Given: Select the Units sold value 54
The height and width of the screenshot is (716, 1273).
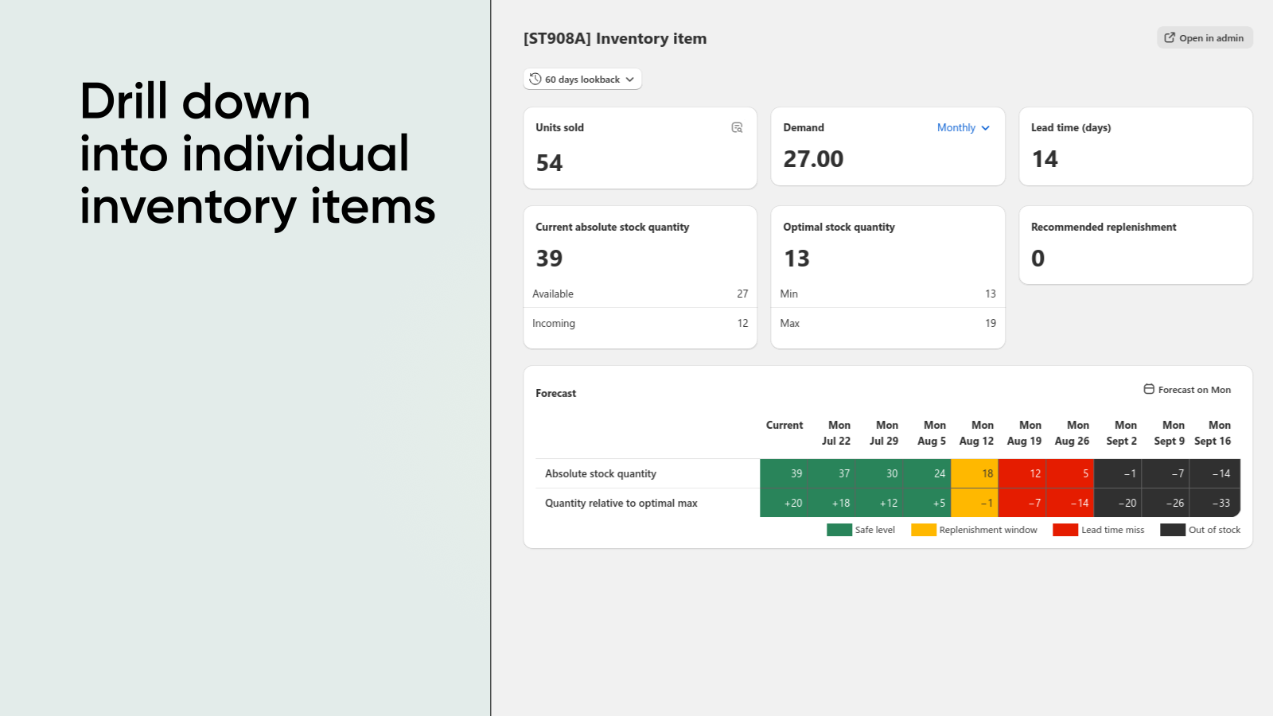Looking at the screenshot, I should [x=549, y=163].
